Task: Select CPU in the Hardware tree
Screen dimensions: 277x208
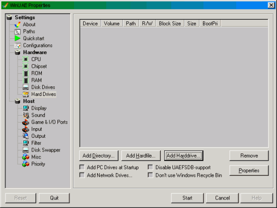Action: (x=36, y=59)
